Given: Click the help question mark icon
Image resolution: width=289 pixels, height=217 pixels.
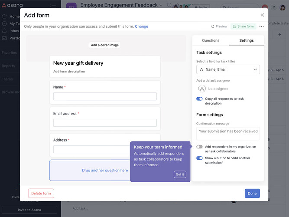Looking at the screenshot, I should (x=273, y=7).
